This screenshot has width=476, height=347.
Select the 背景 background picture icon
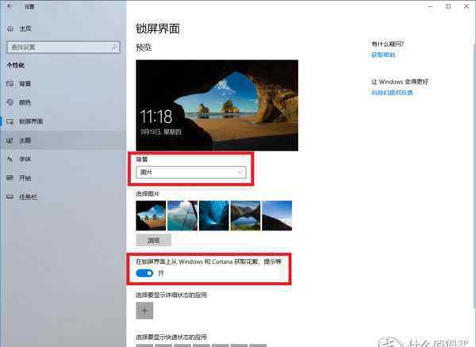point(10,84)
